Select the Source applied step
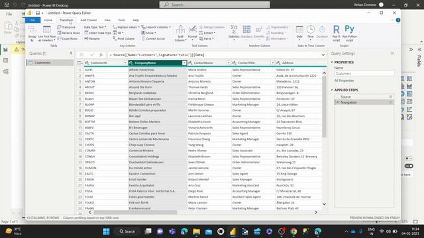Screen dimensions: 424x238 364,97
